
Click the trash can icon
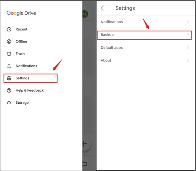click(x=9, y=54)
